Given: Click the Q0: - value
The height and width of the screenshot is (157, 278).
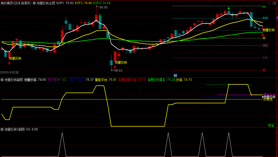Looking at the screenshot, I should (x=65, y=80).
